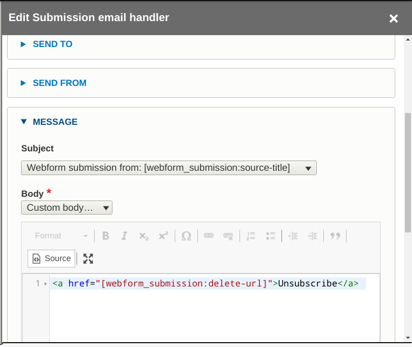Click the insert Link icon
This screenshot has height=347, width=412.
(x=209, y=236)
